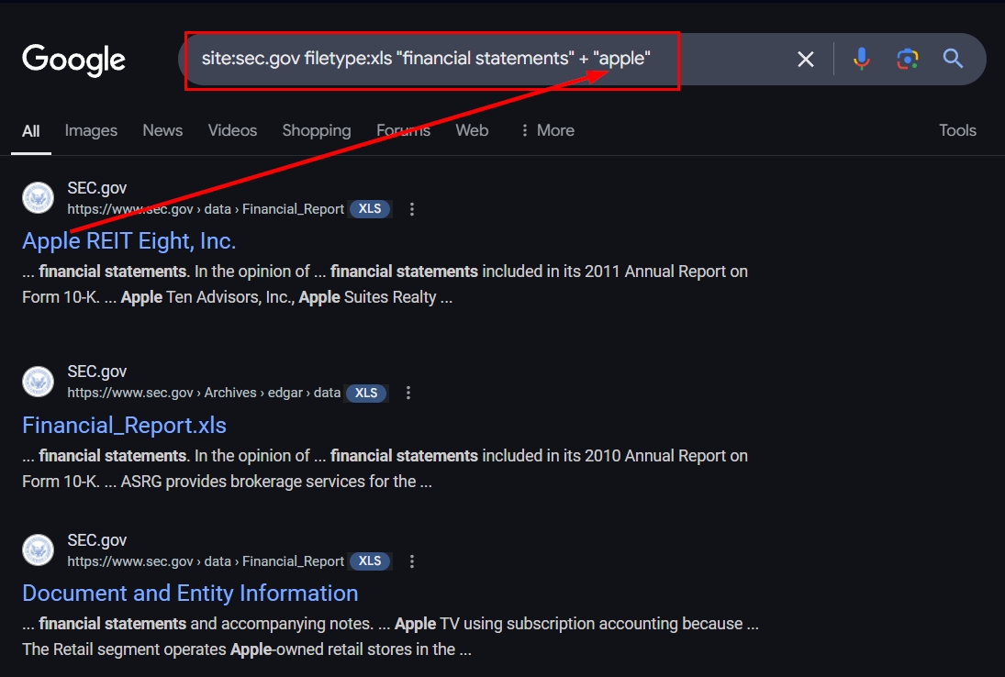Click XLS badge on Archives edgar data result
Screen dimensions: 1005x677
click(x=366, y=394)
